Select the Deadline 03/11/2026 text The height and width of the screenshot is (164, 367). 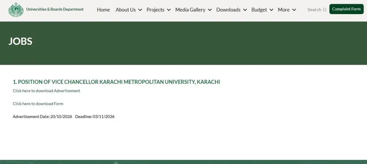tap(95, 116)
